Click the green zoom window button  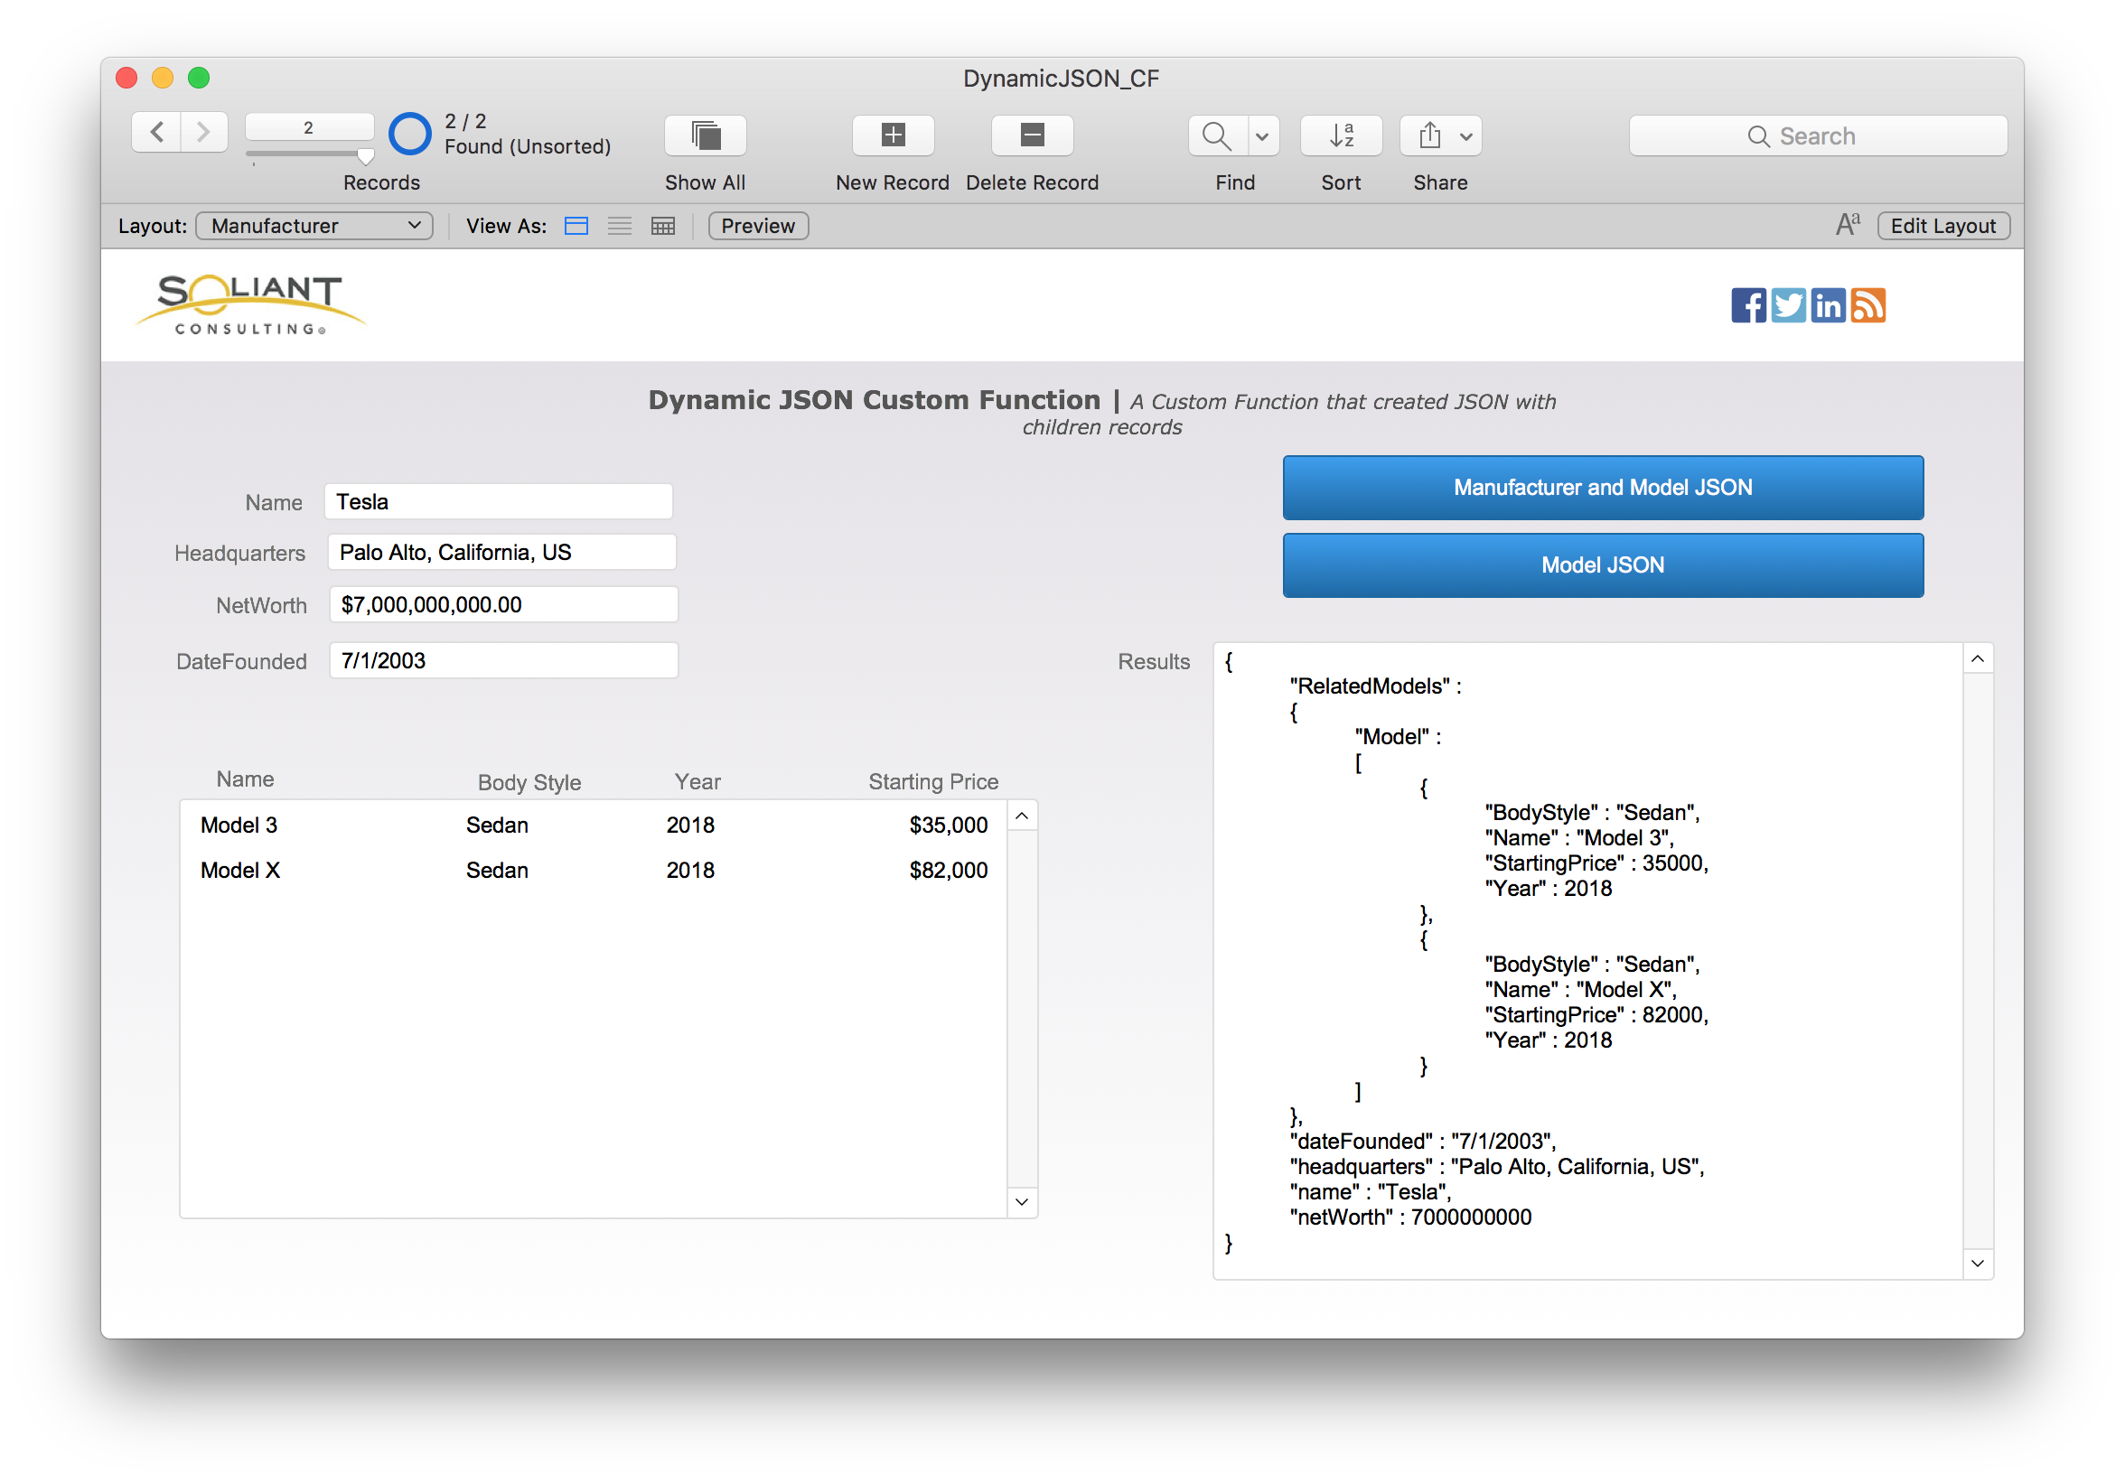click(199, 78)
